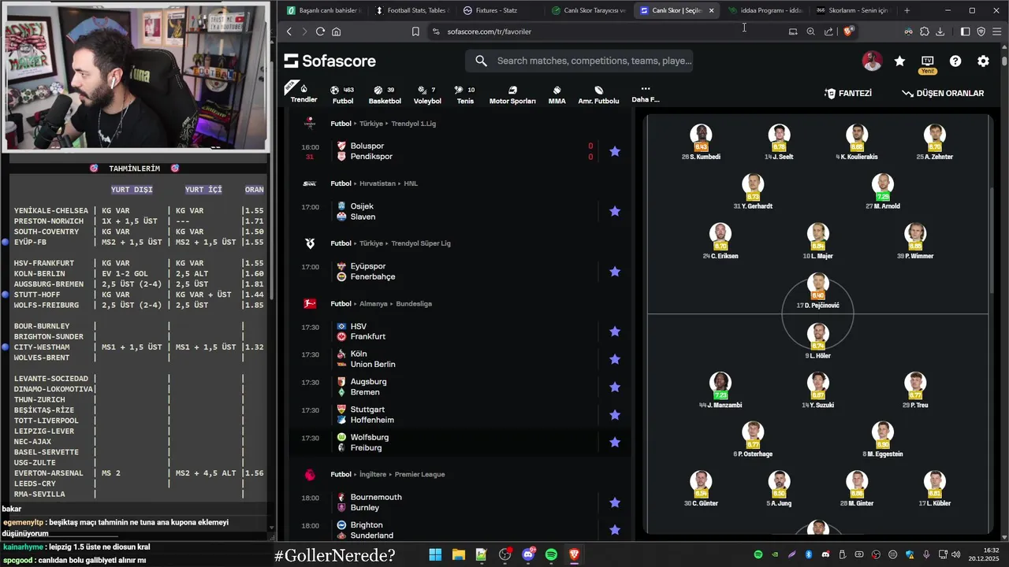Screen dimensions: 1009x567
Task: Reload the page in the browser
Action: (320, 31)
